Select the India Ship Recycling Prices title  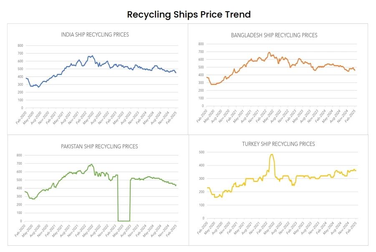point(95,35)
